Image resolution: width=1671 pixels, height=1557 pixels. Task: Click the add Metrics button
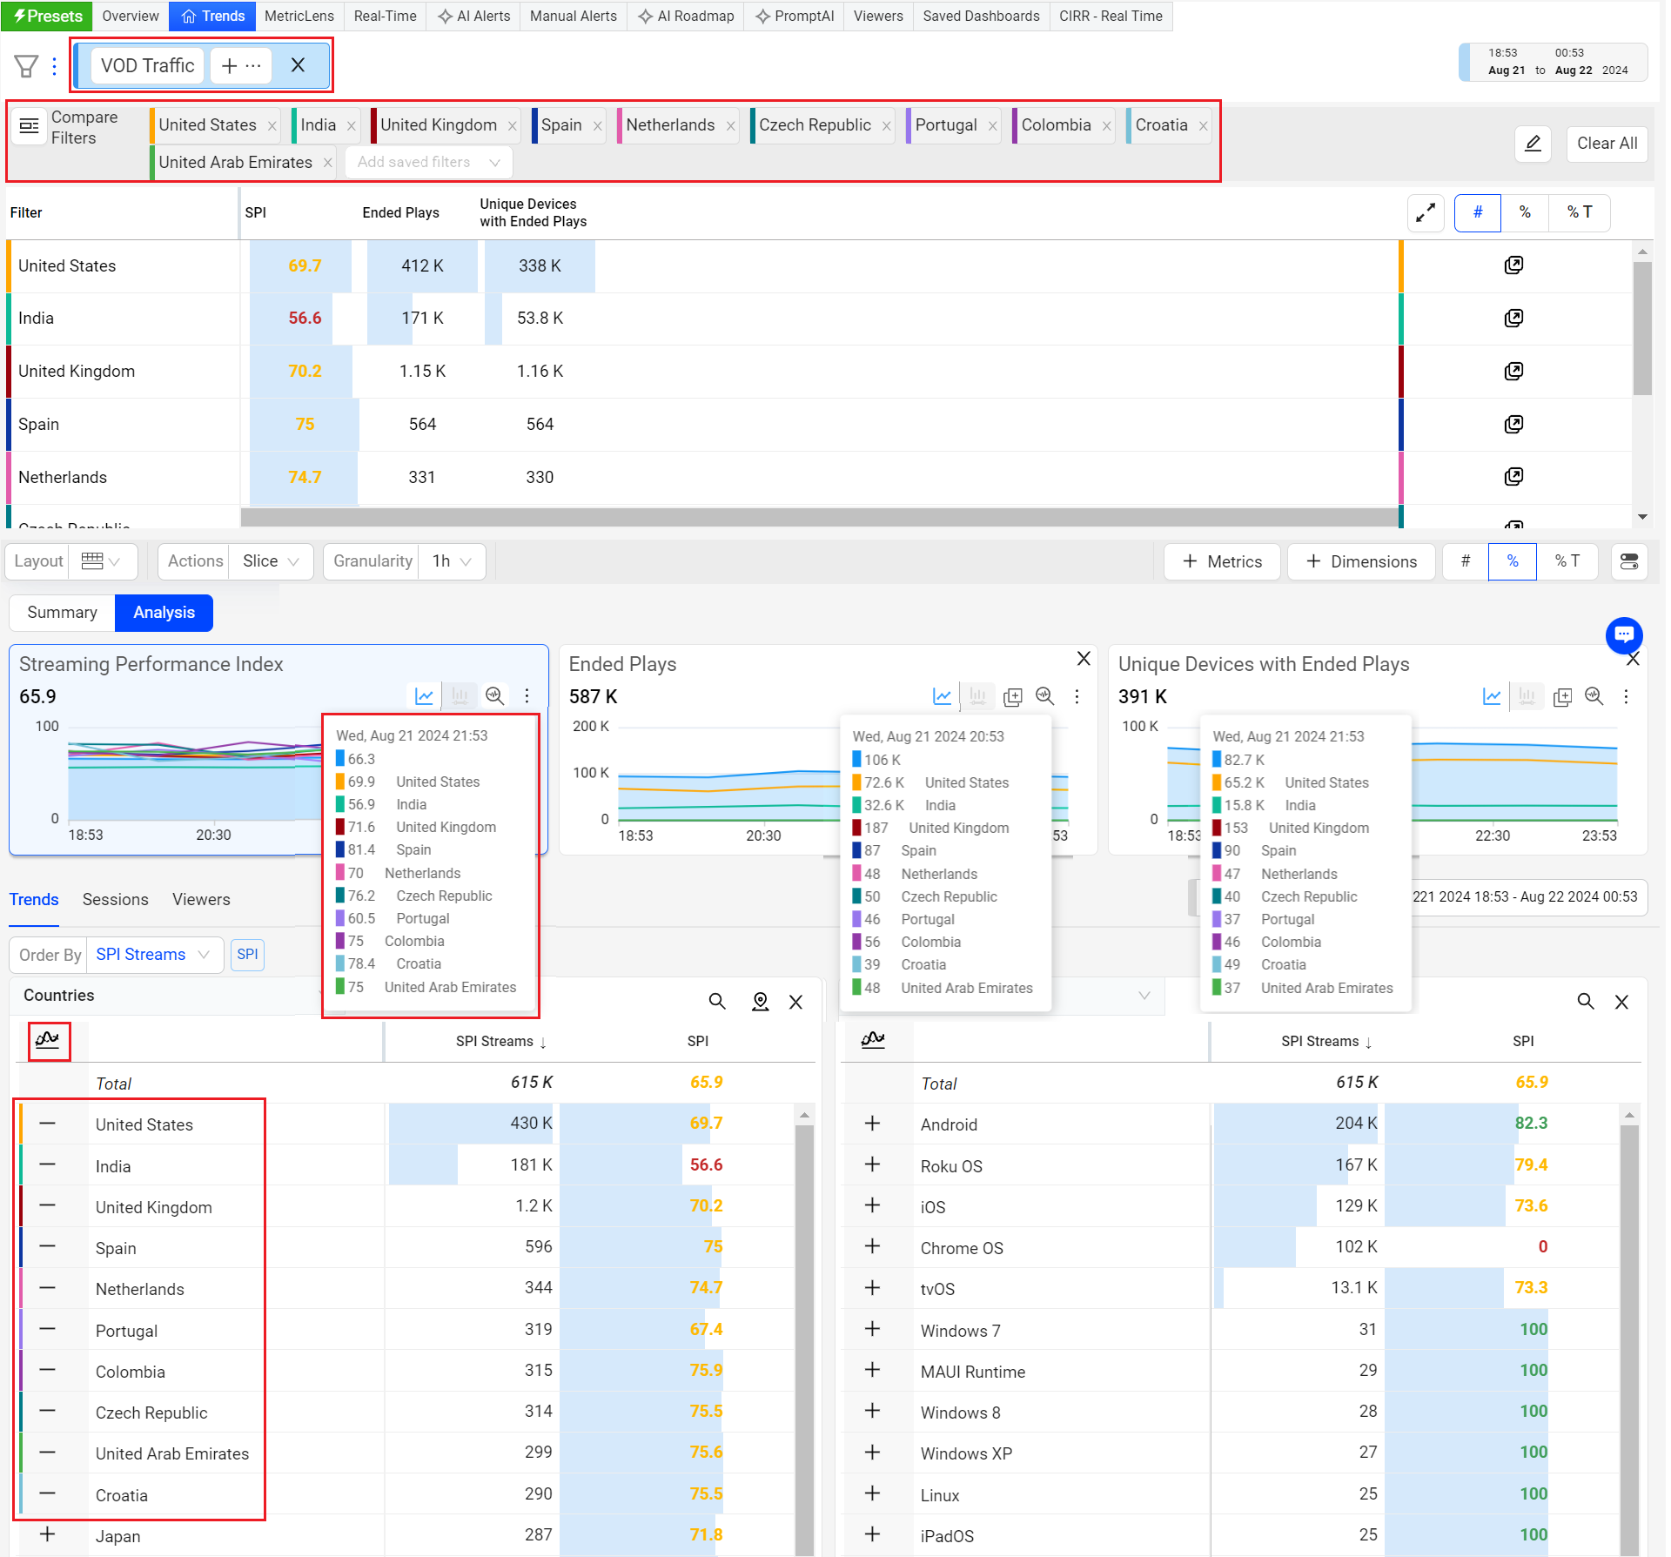(x=1222, y=561)
